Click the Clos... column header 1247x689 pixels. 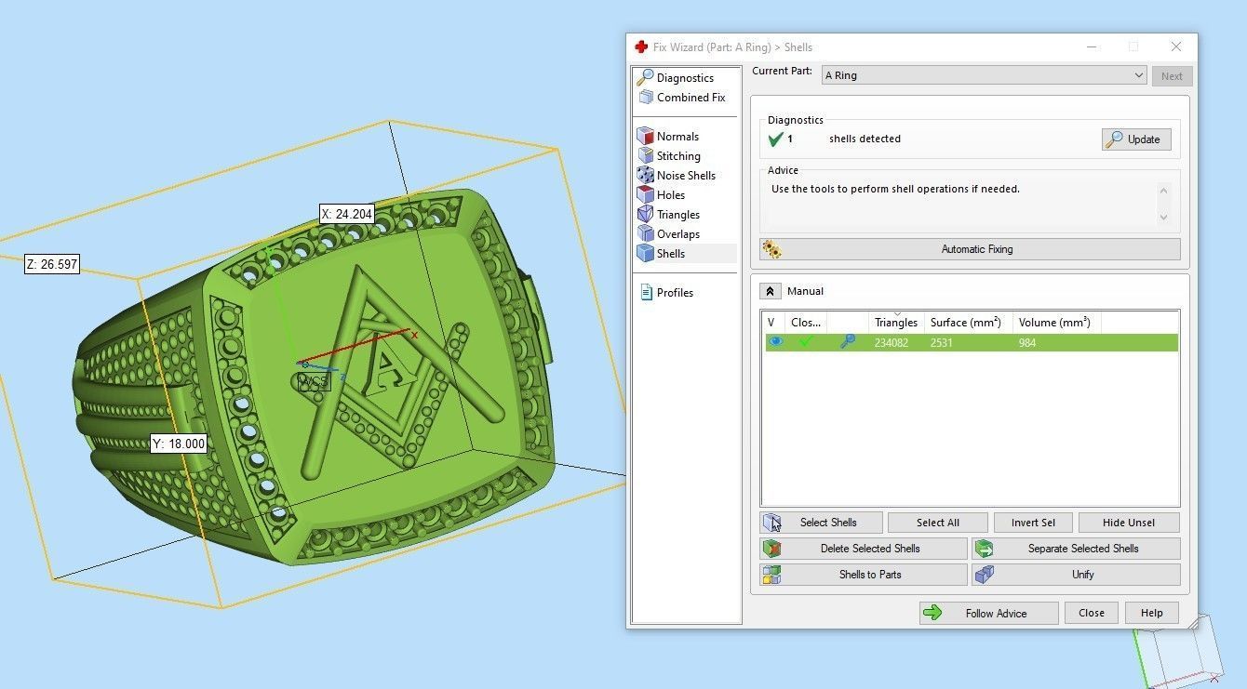tap(806, 323)
